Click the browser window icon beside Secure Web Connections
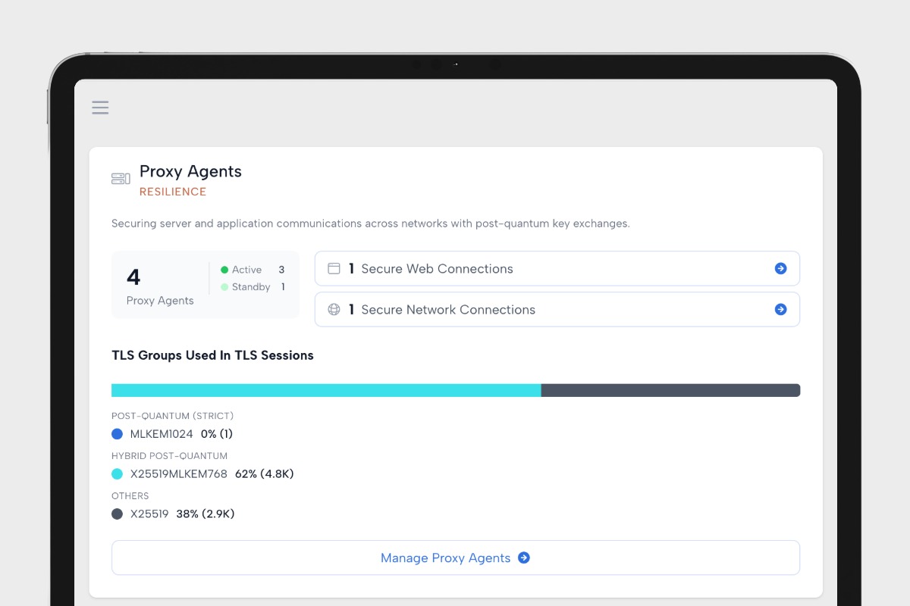The height and width of the screenshot is (606, 910). point(334,269)
